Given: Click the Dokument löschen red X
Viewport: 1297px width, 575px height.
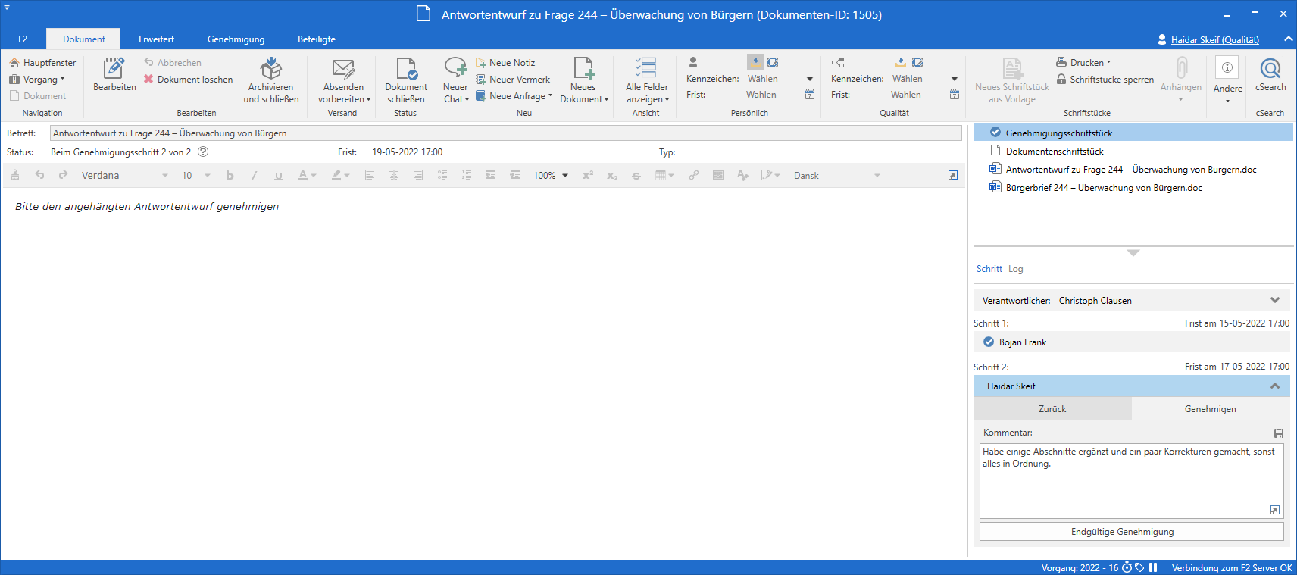Looking at the screenshot, I should pyautogui.click(x=148, y=79).
